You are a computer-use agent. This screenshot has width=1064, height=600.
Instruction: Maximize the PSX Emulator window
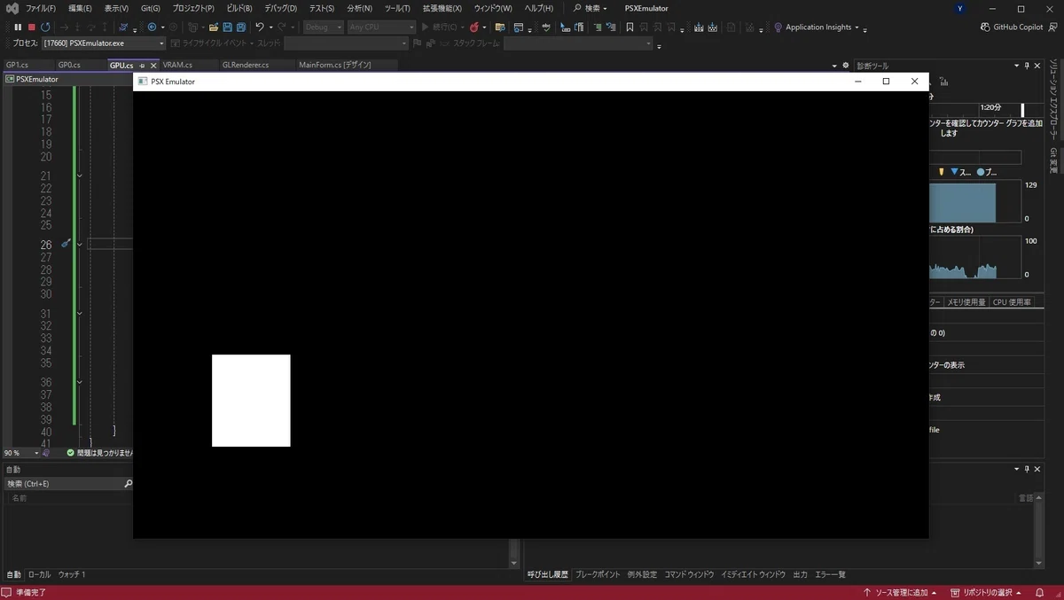pyautogui.click(x=886, y=82)
